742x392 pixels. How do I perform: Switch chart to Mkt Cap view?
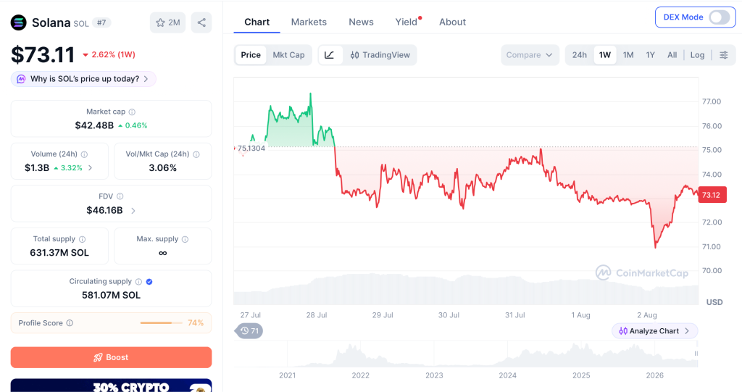click(x=288, y=55)
